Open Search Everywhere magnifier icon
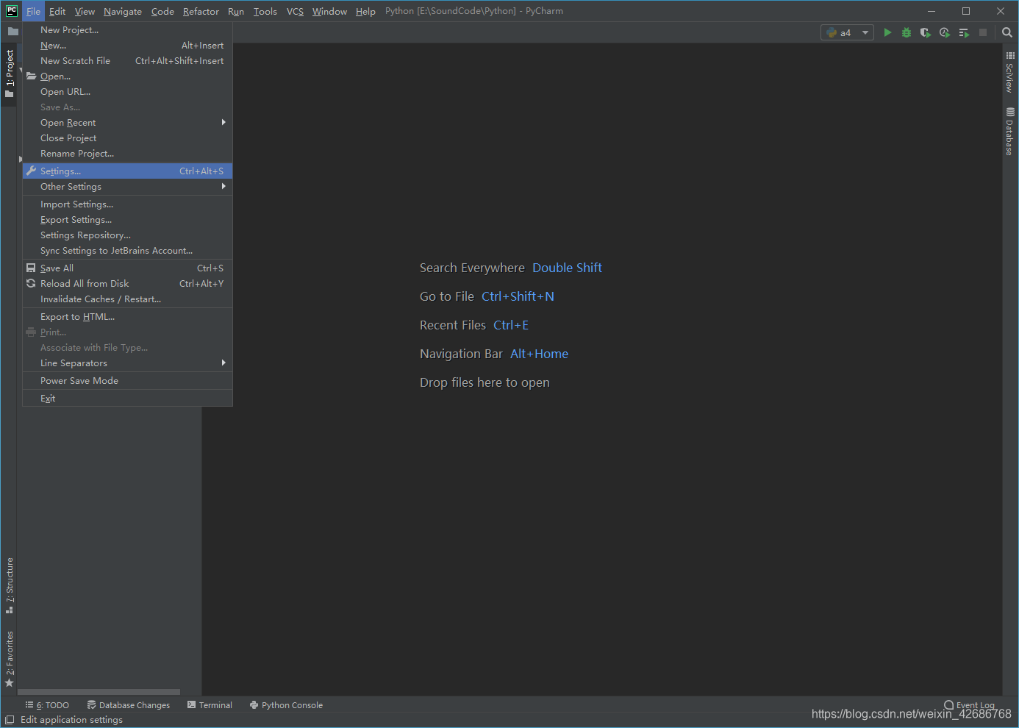Screen dimensions: 1019x728 coord(1007,32)
